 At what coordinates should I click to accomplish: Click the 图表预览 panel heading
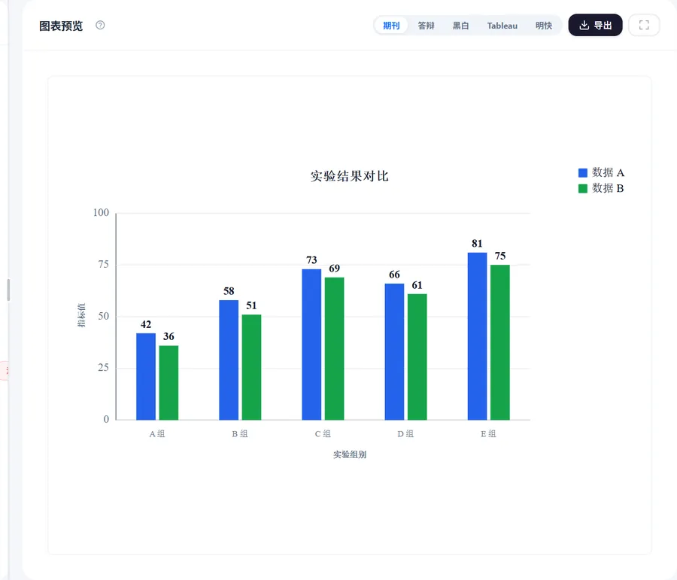[x=61, y=26]
